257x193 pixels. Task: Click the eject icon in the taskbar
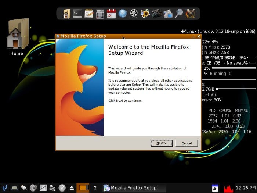[72, 188]
